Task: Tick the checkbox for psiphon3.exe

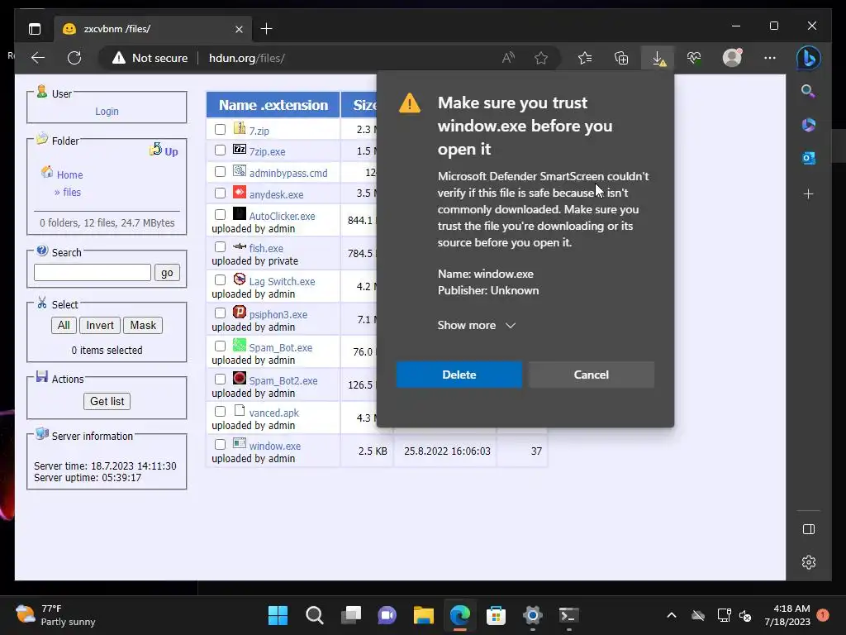Action: click(x=220, y=313)
